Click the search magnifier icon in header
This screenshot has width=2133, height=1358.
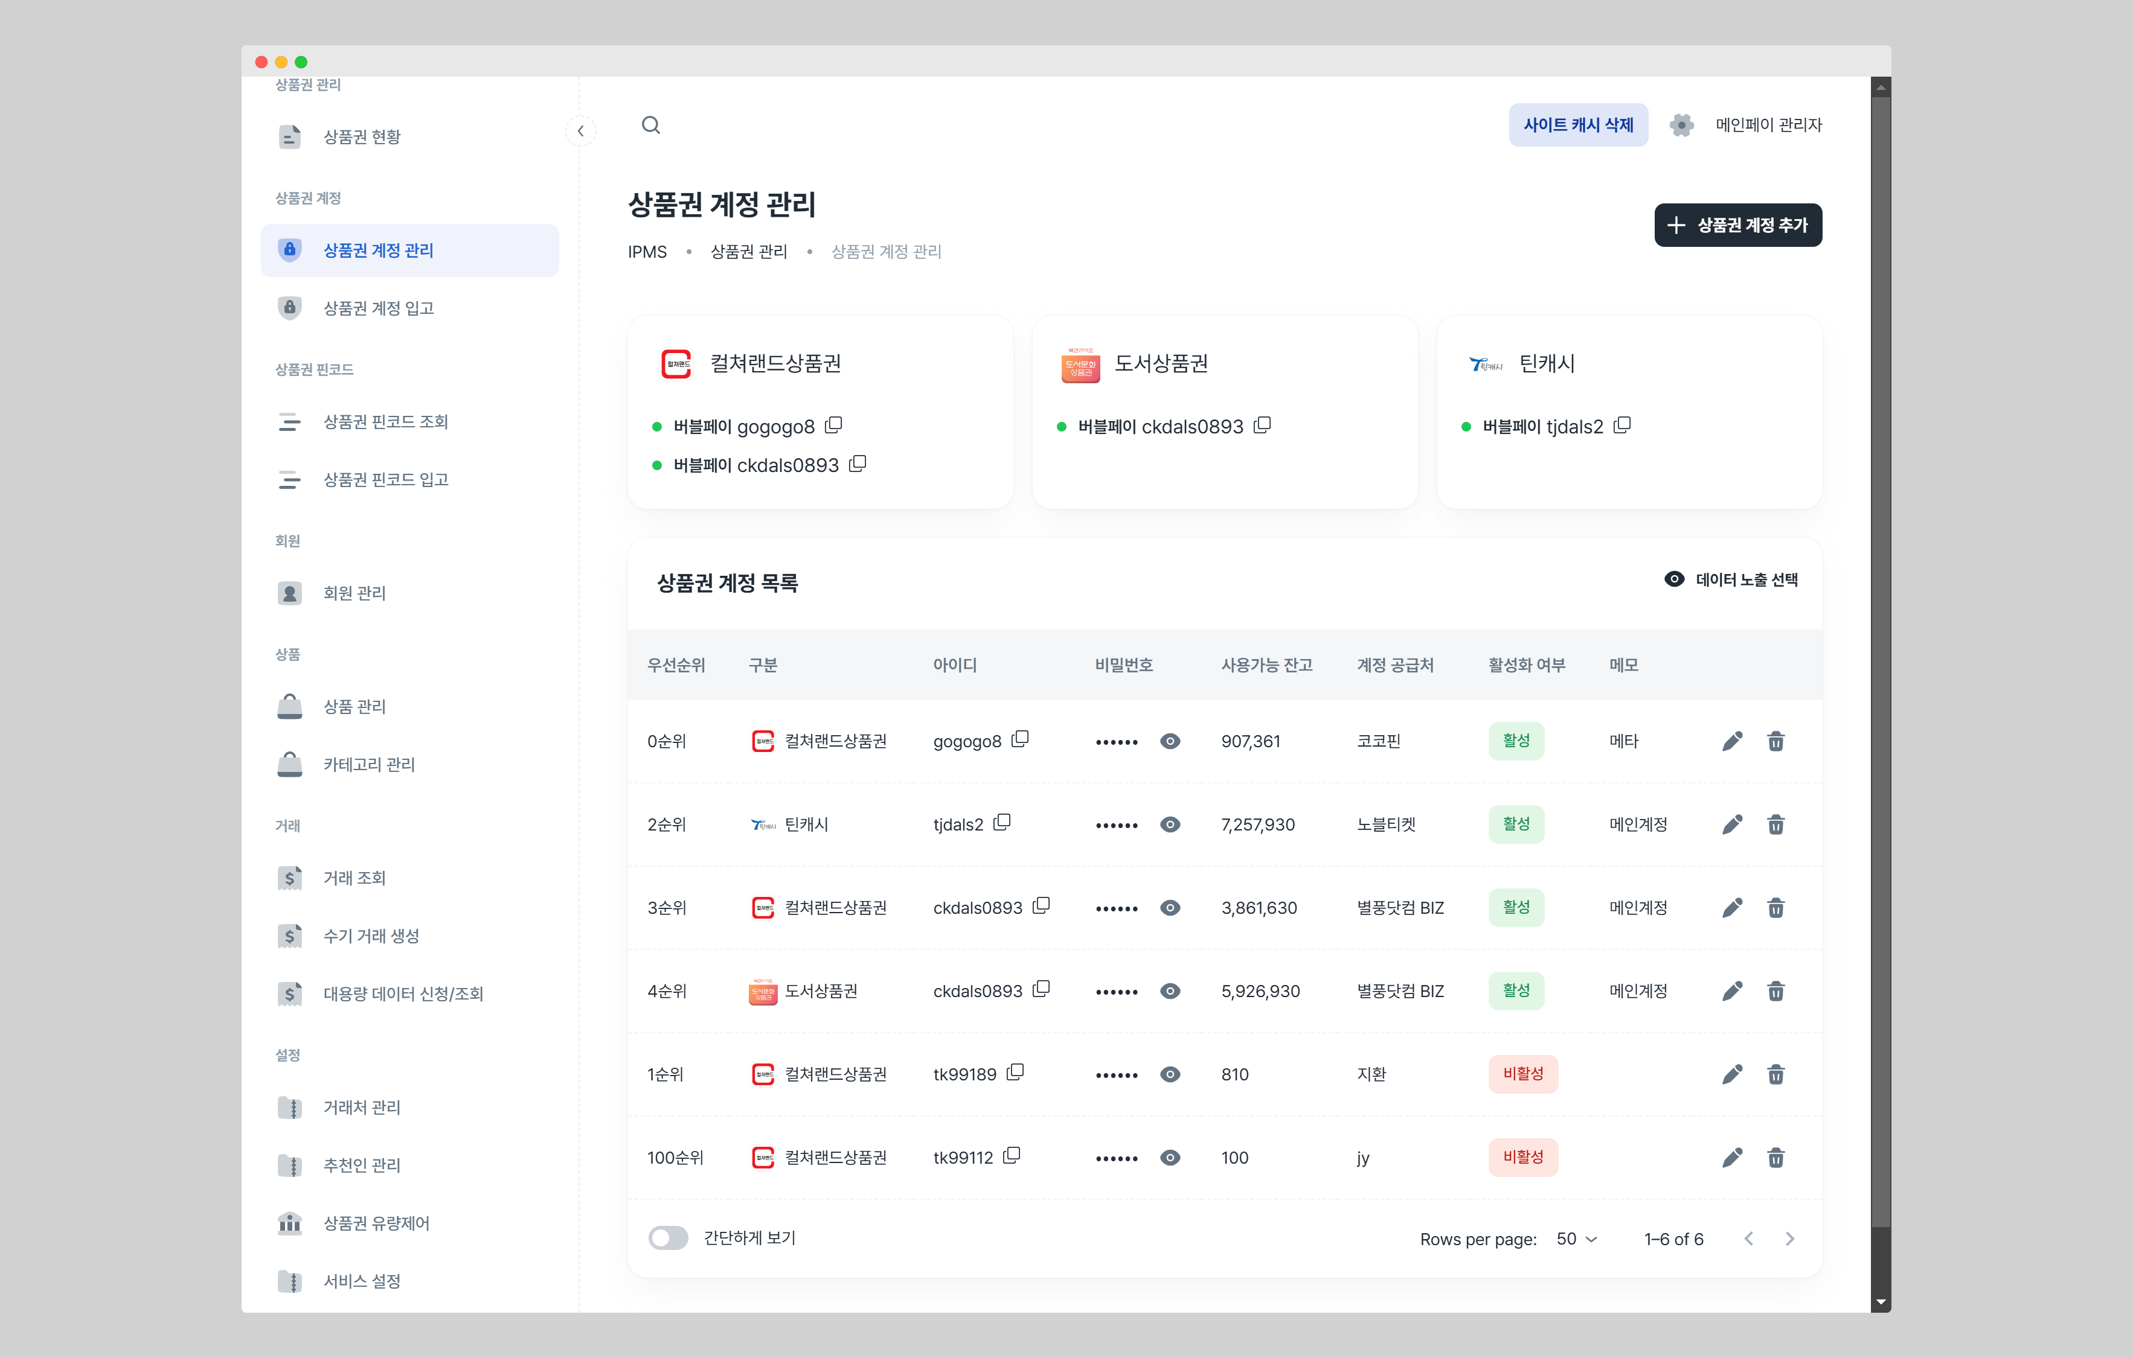point(650,125)
